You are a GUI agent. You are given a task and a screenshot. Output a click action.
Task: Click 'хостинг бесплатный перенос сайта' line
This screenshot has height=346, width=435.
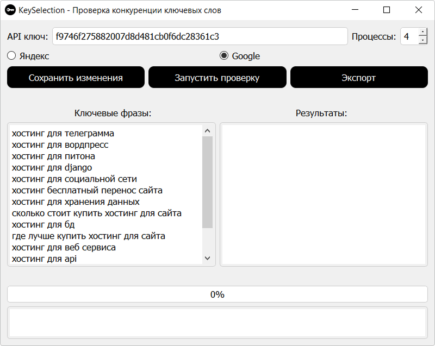click(87, 190)
